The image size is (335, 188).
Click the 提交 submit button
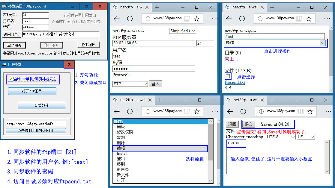point(248,124)
